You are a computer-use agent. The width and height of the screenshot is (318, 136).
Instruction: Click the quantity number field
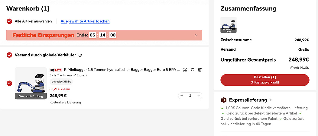coord(190,96)
